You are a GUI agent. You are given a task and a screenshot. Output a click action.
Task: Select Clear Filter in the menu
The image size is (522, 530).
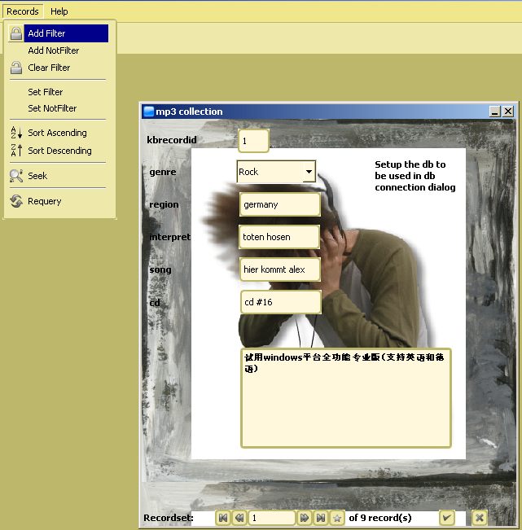49,68
